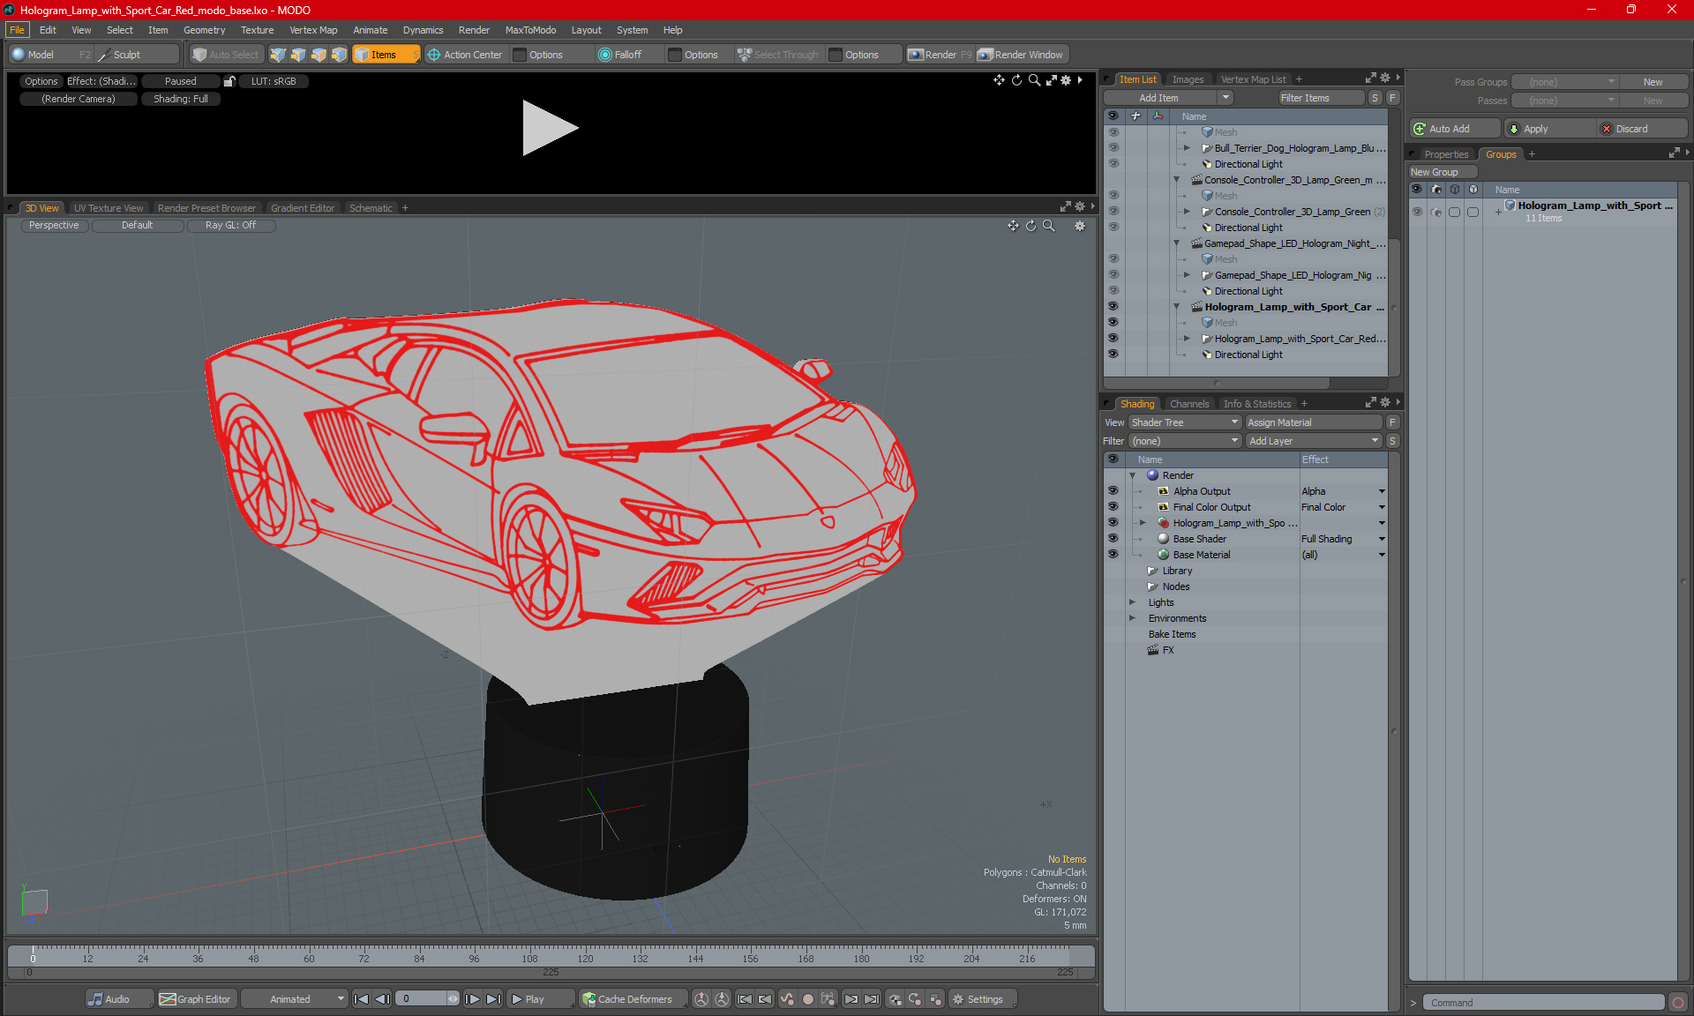Image resolution: width=1694 pixels, height=1016 pixels.
Task: Switch to the UV Texture View tab
Action: 109,208
